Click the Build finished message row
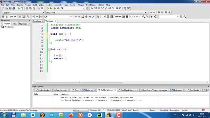 pos(101,100)
